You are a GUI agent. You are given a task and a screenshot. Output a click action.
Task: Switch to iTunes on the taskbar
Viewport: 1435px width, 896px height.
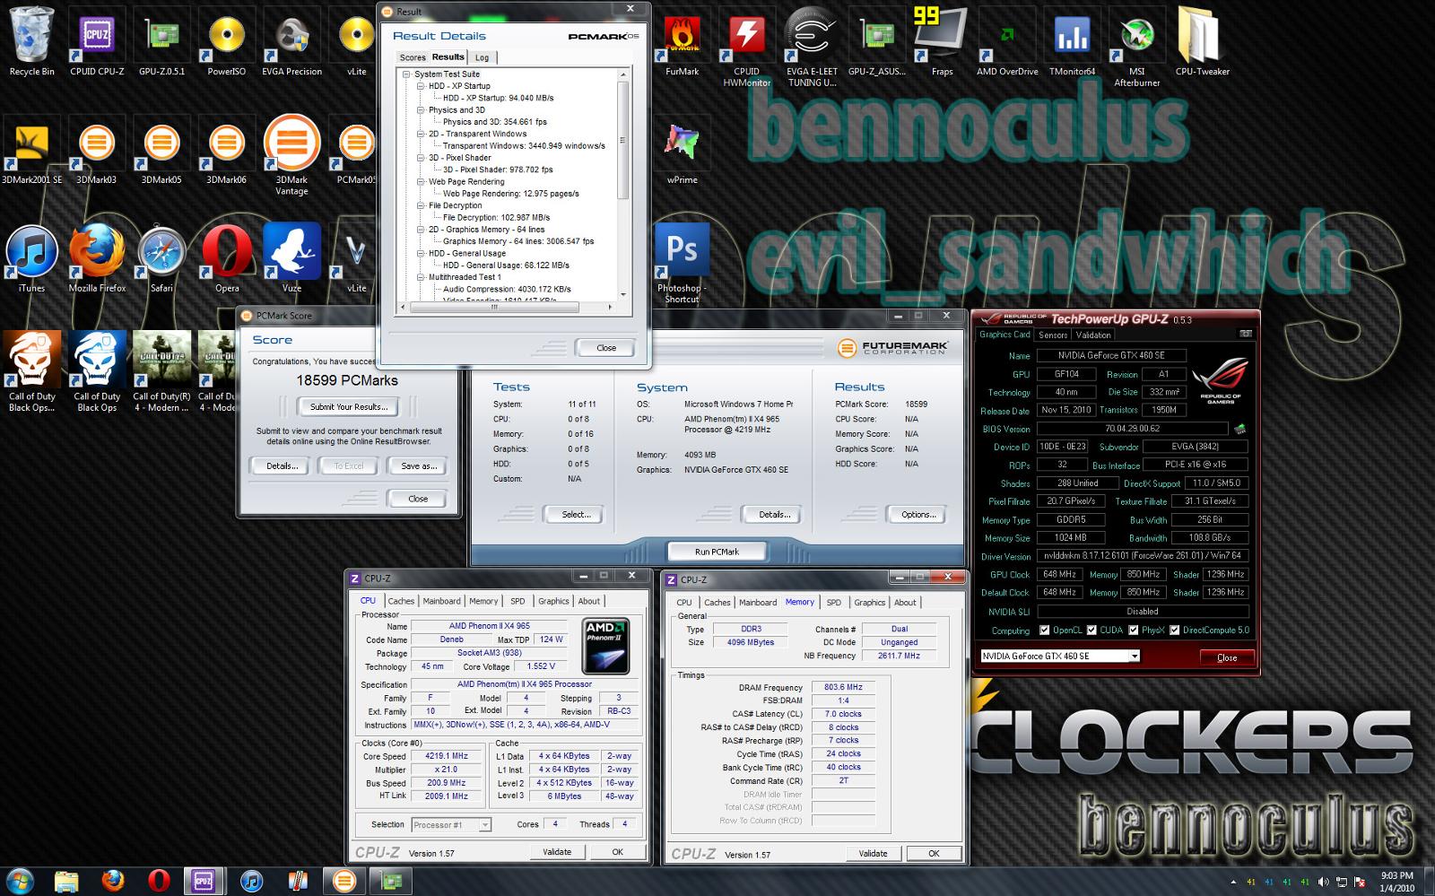pyautogui.click(x=251, y=882)
